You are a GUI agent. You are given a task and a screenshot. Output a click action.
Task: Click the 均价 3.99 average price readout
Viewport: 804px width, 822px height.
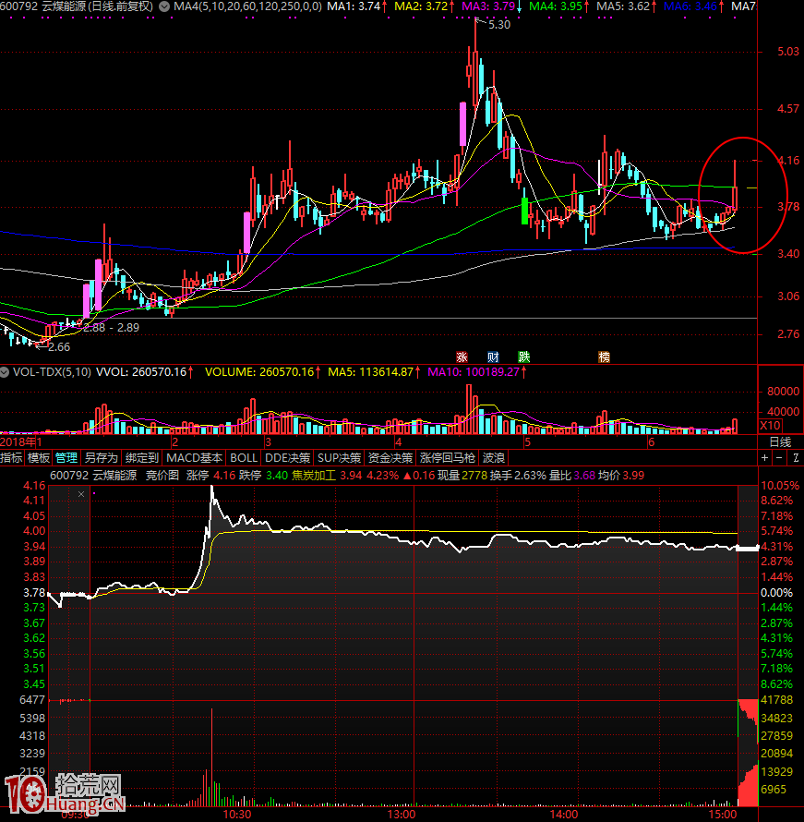coord(621,476)
